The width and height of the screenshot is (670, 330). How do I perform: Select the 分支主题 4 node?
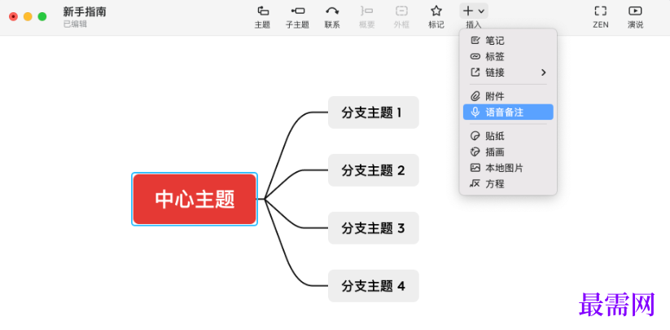[x=374, y=285]
